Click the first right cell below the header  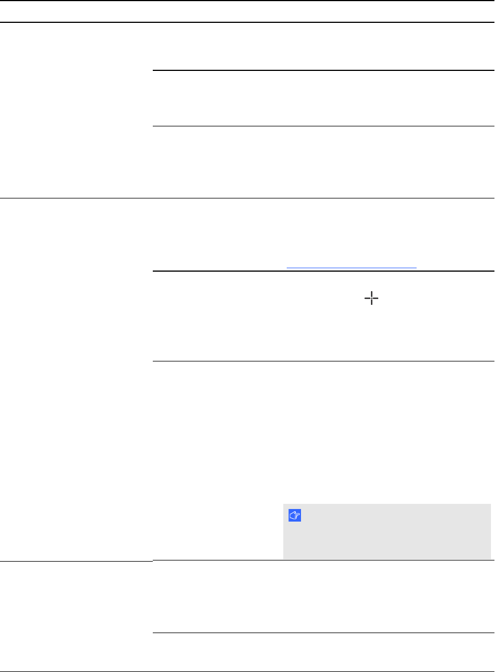point(323,46)
